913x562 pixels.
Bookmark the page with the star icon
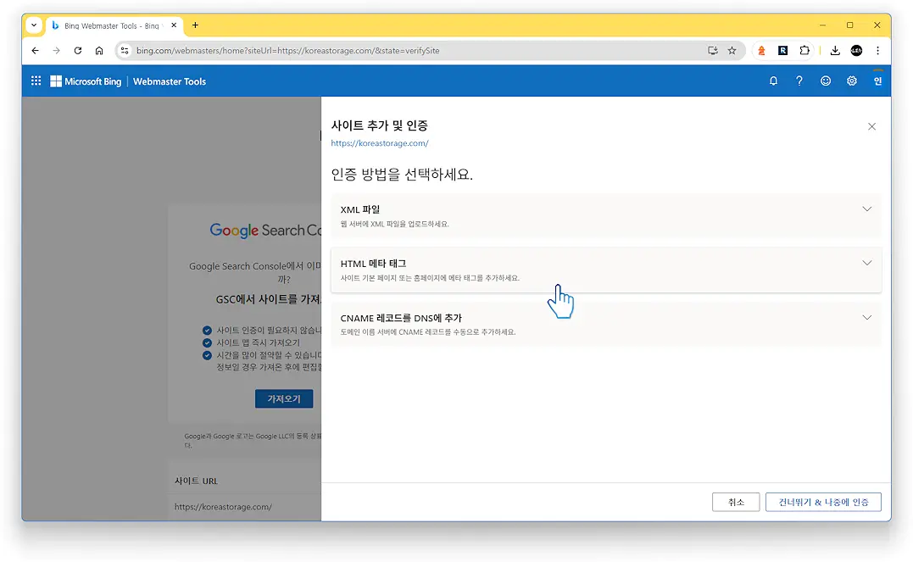coord(732,50)
